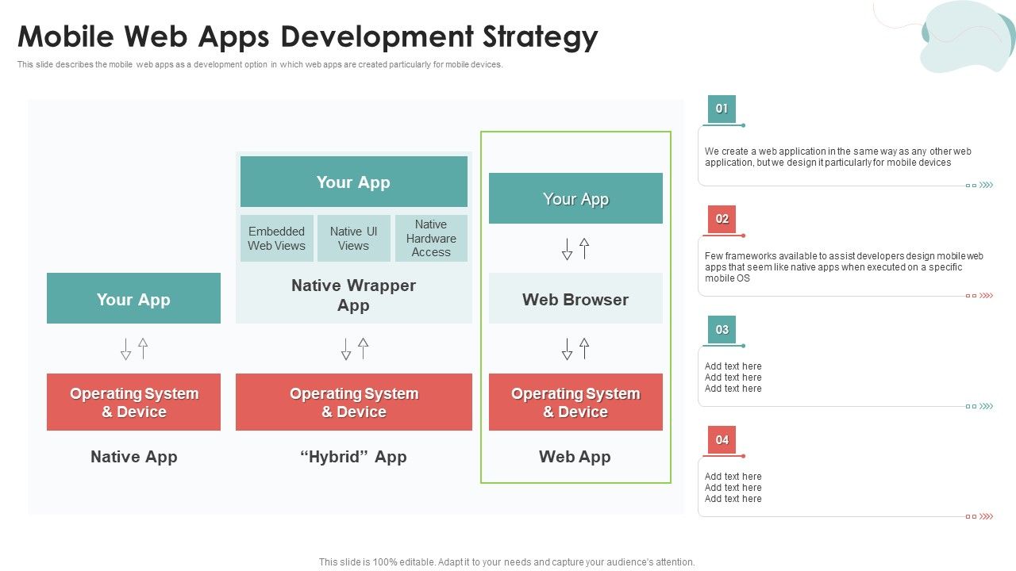Click the 'Native UI Views' box
Screen dimensions: 1016x571
pyautogui.click(x=354, y=238)
